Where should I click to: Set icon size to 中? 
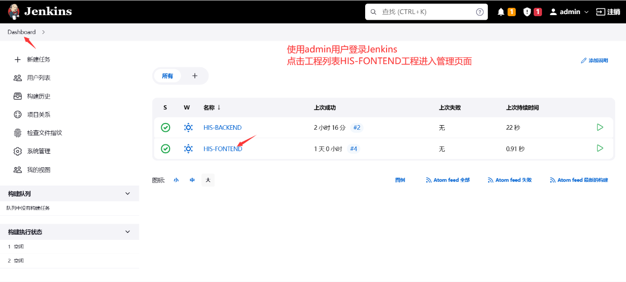192,180
